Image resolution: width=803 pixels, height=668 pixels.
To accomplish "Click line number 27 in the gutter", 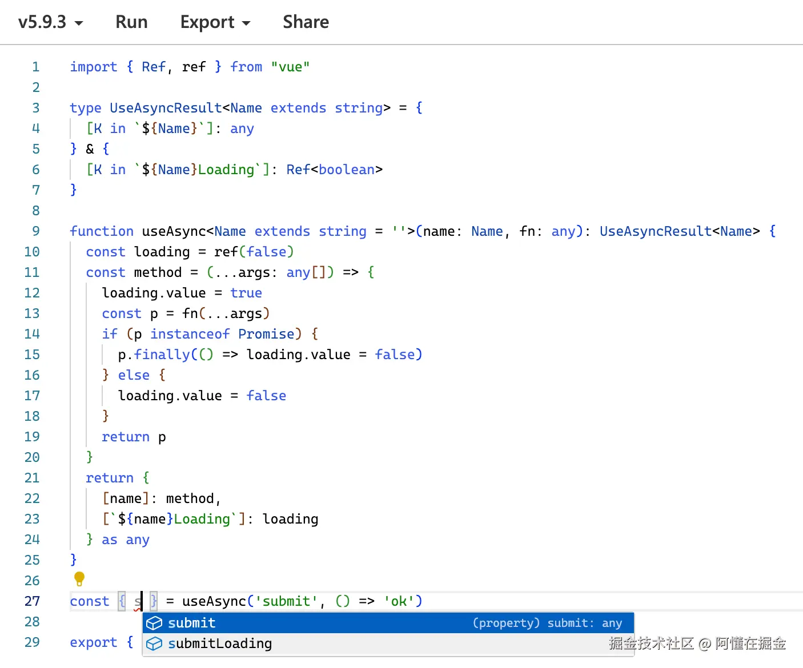I will point(32,601).
